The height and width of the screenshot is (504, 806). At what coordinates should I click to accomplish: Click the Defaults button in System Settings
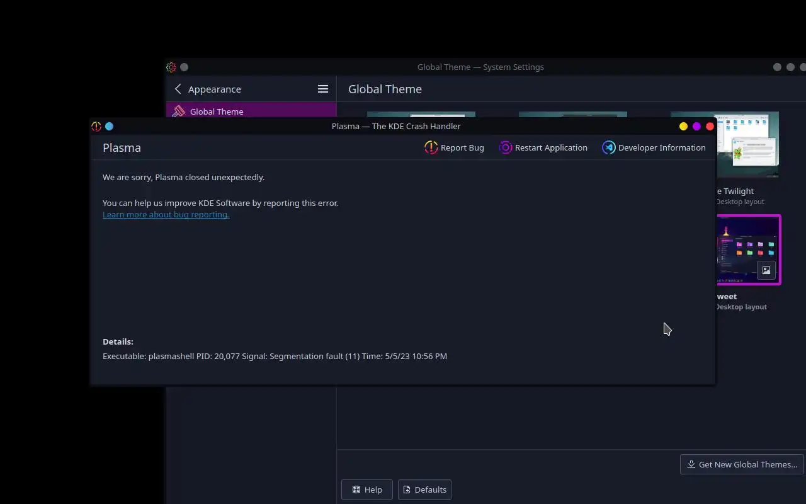[x=424, y=490]
